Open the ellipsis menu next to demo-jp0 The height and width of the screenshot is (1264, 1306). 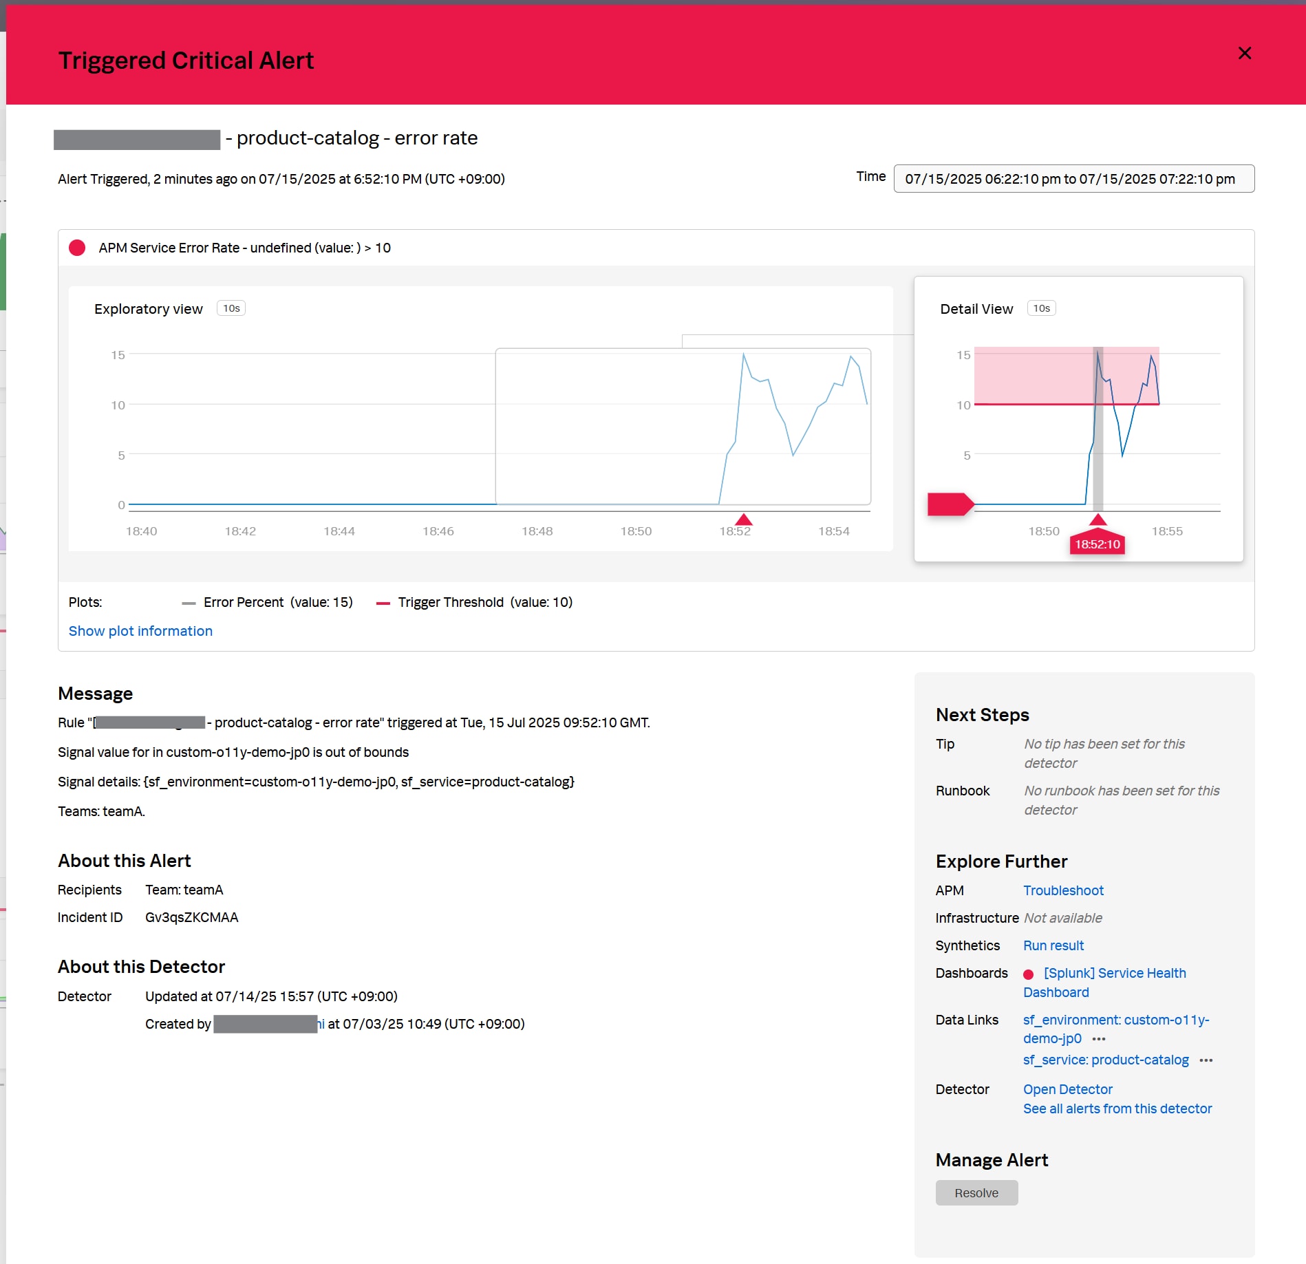[1099, 1039]
